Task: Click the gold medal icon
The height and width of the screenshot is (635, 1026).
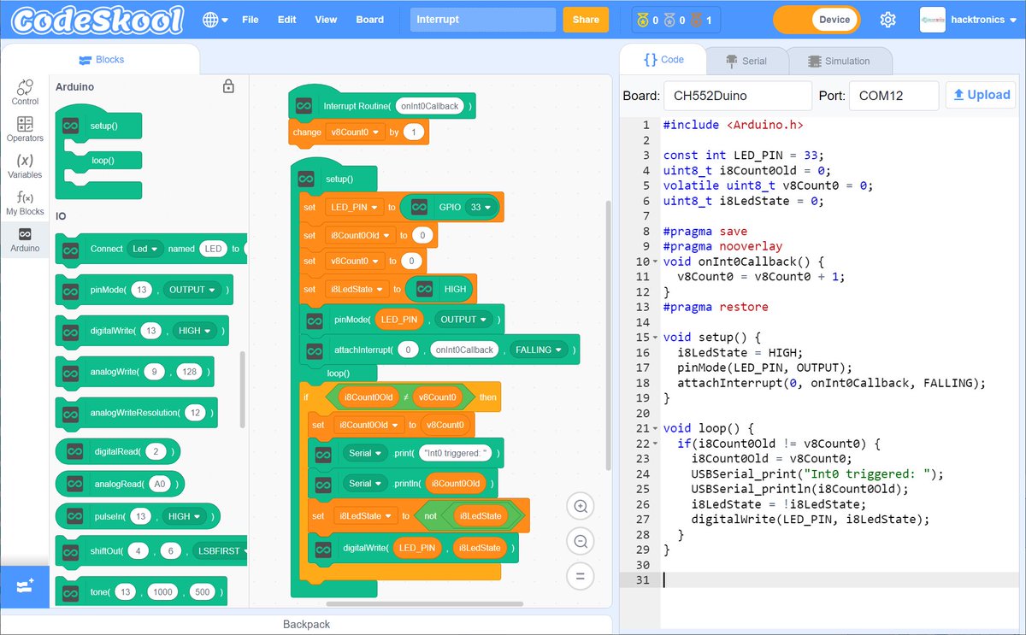Action: pos(643,20)
